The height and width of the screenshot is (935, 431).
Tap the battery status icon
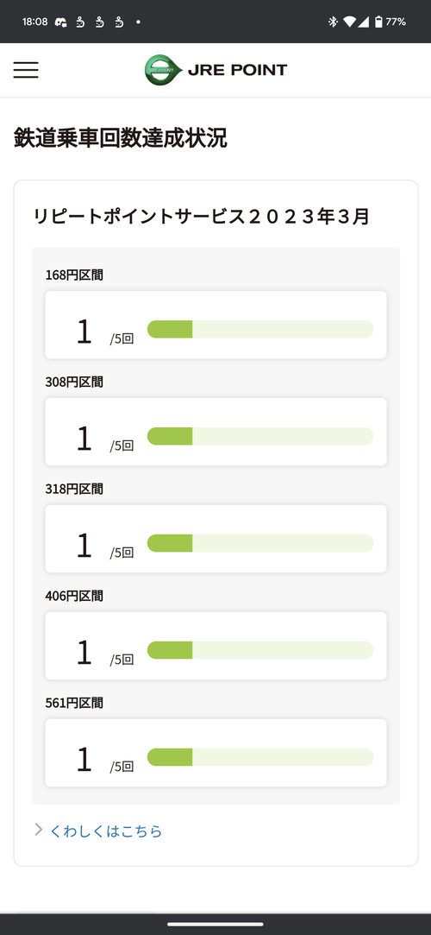point(378,22)
